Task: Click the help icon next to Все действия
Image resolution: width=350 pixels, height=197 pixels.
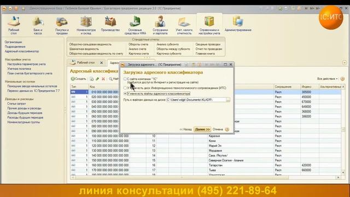Action: [x=342, y=79]
